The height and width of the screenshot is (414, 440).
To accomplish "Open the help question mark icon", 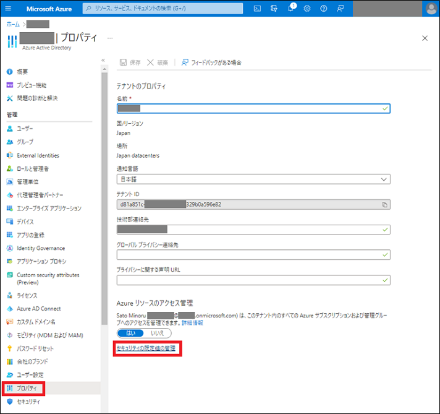I will click(324, 9).
